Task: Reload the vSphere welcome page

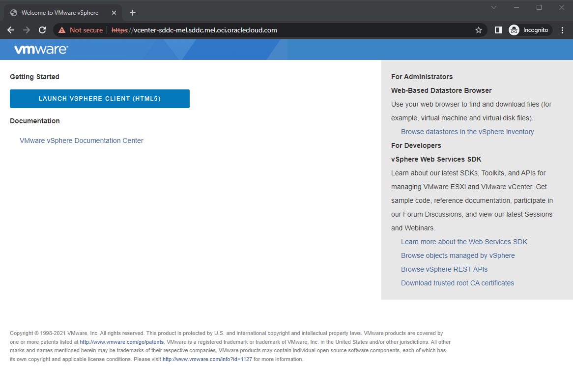Action: point(42,30)
